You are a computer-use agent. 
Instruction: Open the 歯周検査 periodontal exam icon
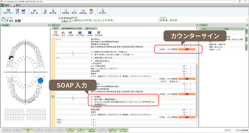click(82, 11)
